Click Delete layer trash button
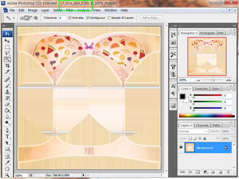The height and width of the screenshot is (179, 239). click(228, 172)
